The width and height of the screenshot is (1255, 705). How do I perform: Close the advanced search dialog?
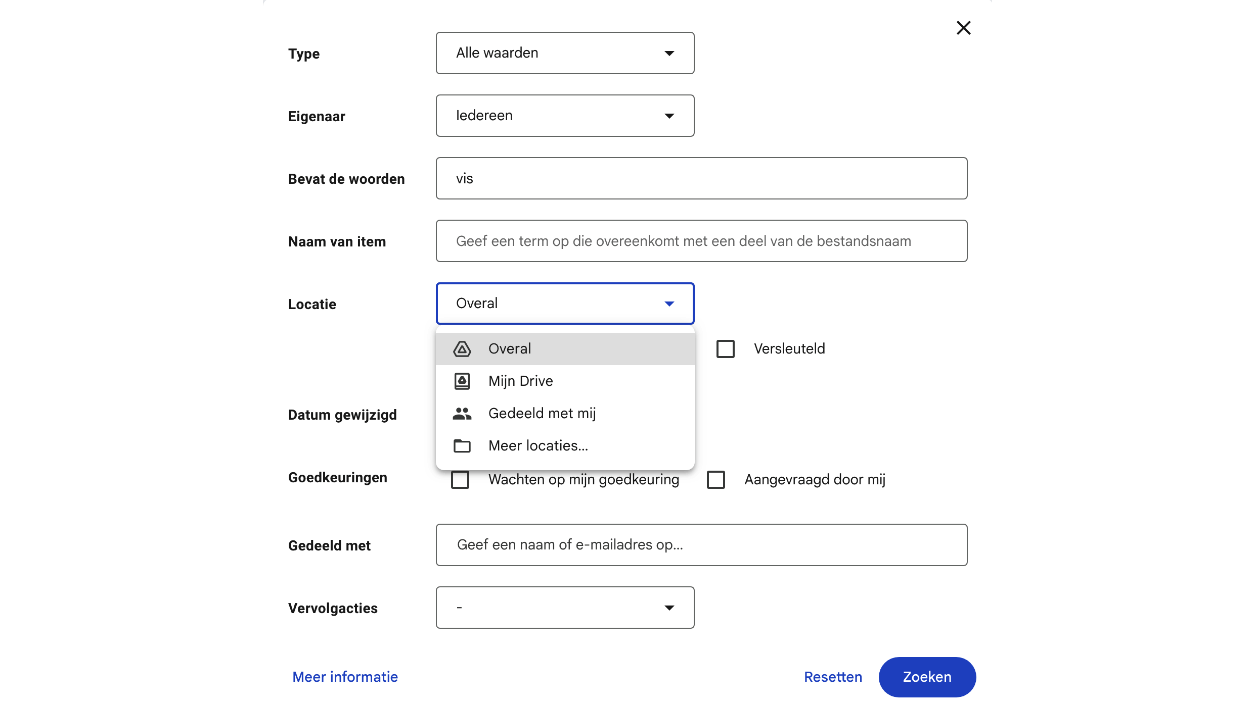tap(963, 28)
